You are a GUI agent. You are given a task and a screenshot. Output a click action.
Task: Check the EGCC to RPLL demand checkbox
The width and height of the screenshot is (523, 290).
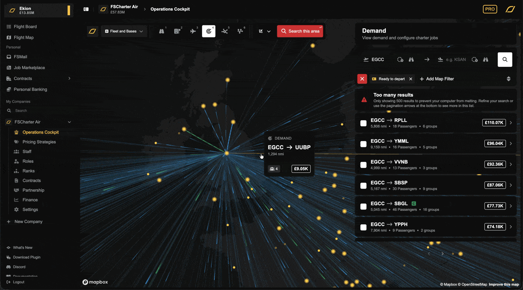tap(363, 123)
